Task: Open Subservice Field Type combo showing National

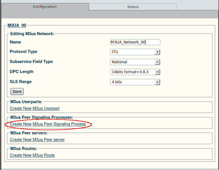Action: click(135, 62)
